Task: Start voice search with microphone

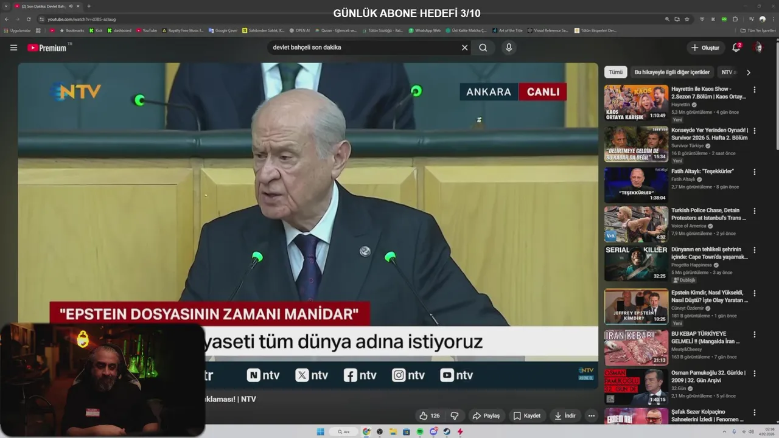Action: pyautogui.click(x=509, y=47)
